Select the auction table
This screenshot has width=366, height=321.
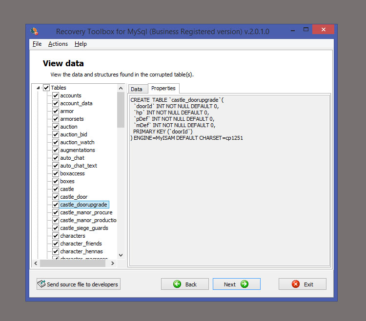click(69, 127)
